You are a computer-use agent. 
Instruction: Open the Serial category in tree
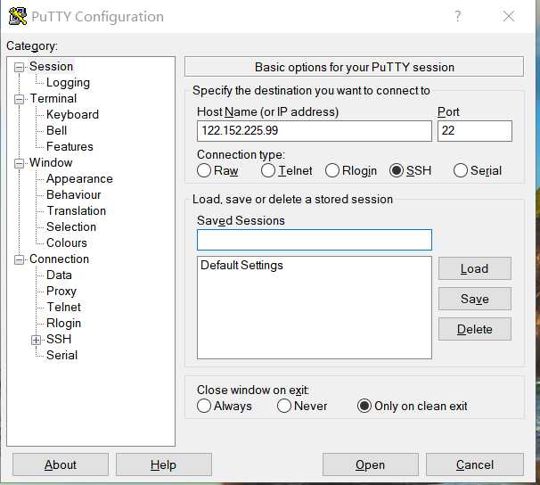coord(62,355)
